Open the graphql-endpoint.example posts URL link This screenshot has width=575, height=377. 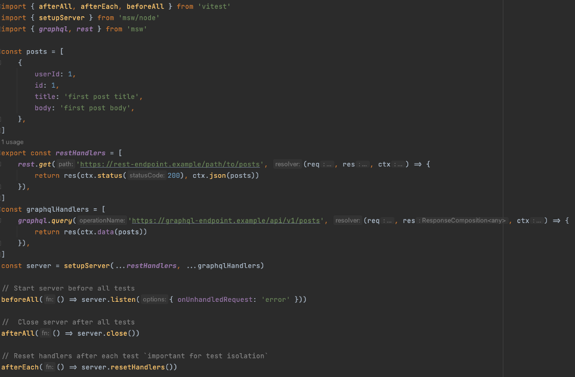(x=225, y=221)
